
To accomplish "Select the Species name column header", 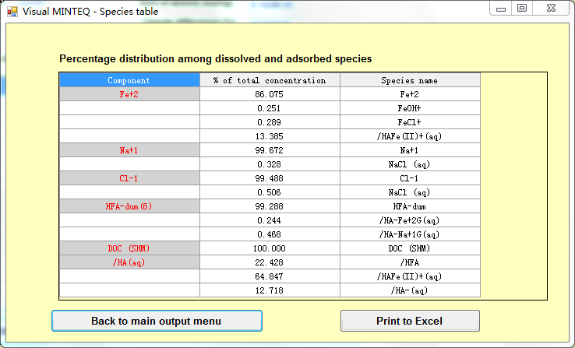I will (410, 80).
